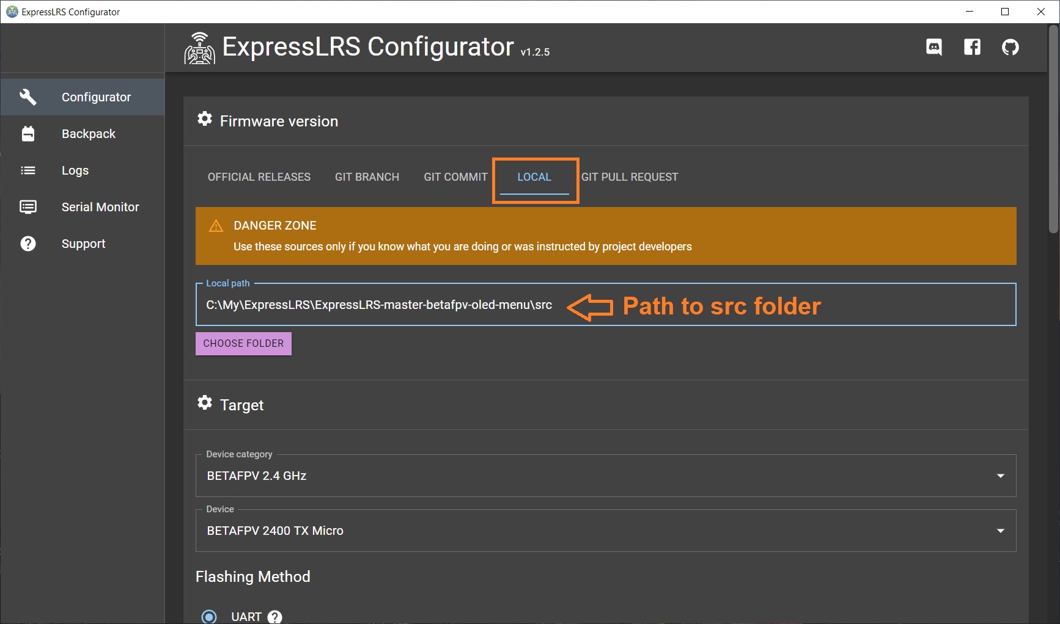The height and width of the screenshot is (624, 1060).
Task: Click the Logs list icon
Action: [x=28, y=170]
